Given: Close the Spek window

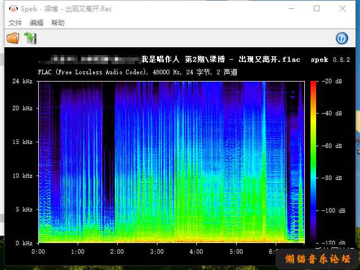Looking at the screenshot, I should click(343, 9).
